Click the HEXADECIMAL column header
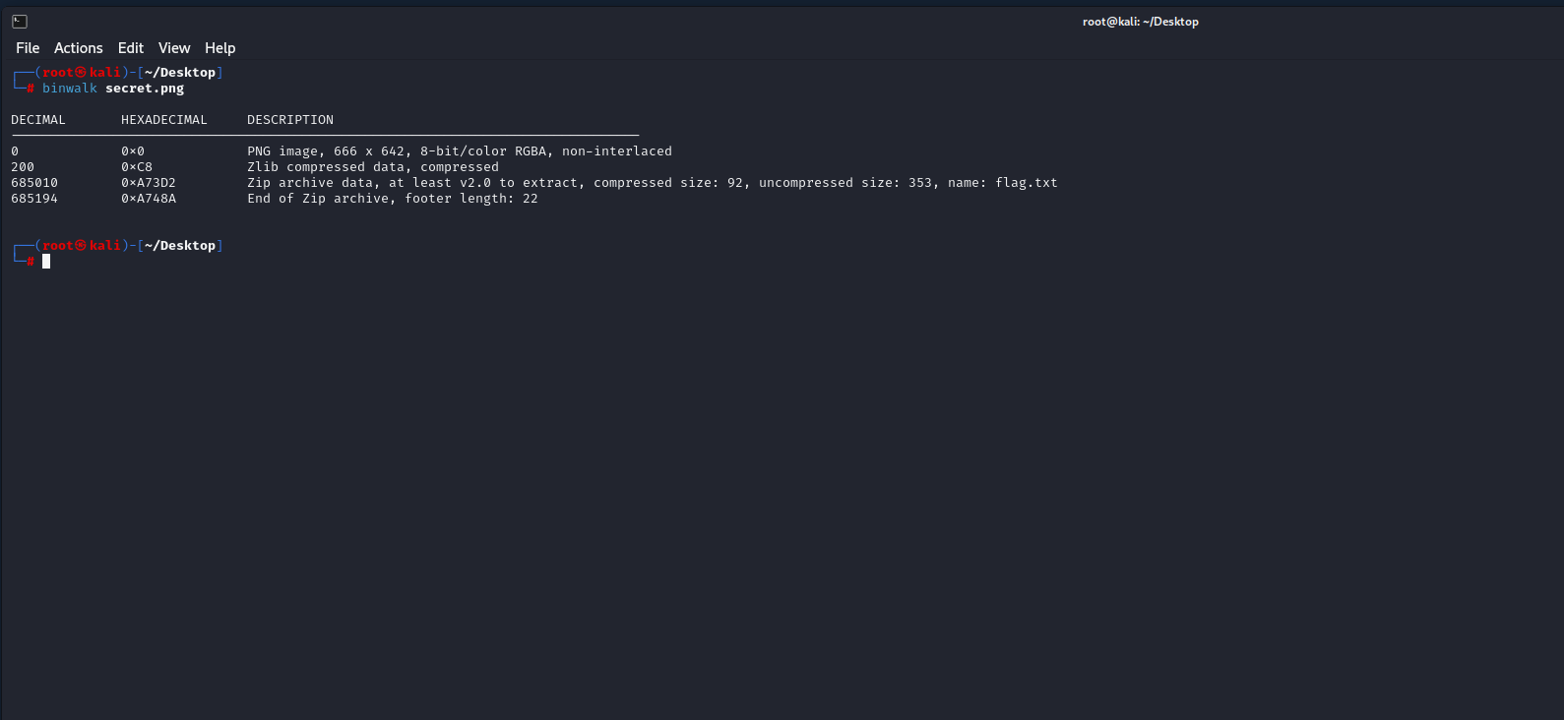This screenshot has height=720, width=1564. (x=164, y=120)
